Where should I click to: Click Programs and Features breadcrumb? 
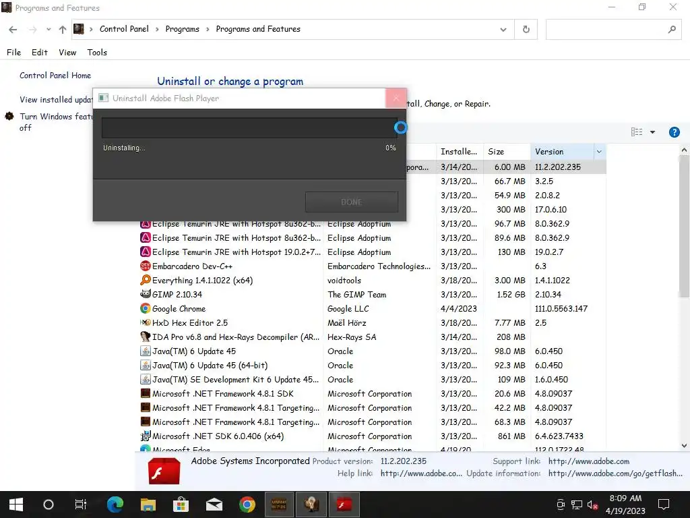click(x=258, y=29)
